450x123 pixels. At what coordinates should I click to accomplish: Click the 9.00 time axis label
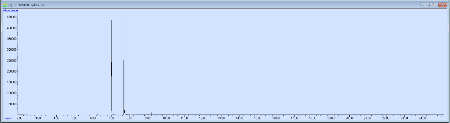(148, 118)
